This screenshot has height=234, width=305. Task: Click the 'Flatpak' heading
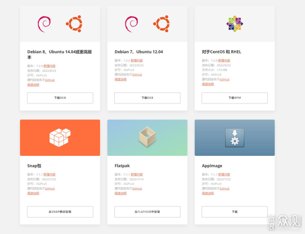122,166
